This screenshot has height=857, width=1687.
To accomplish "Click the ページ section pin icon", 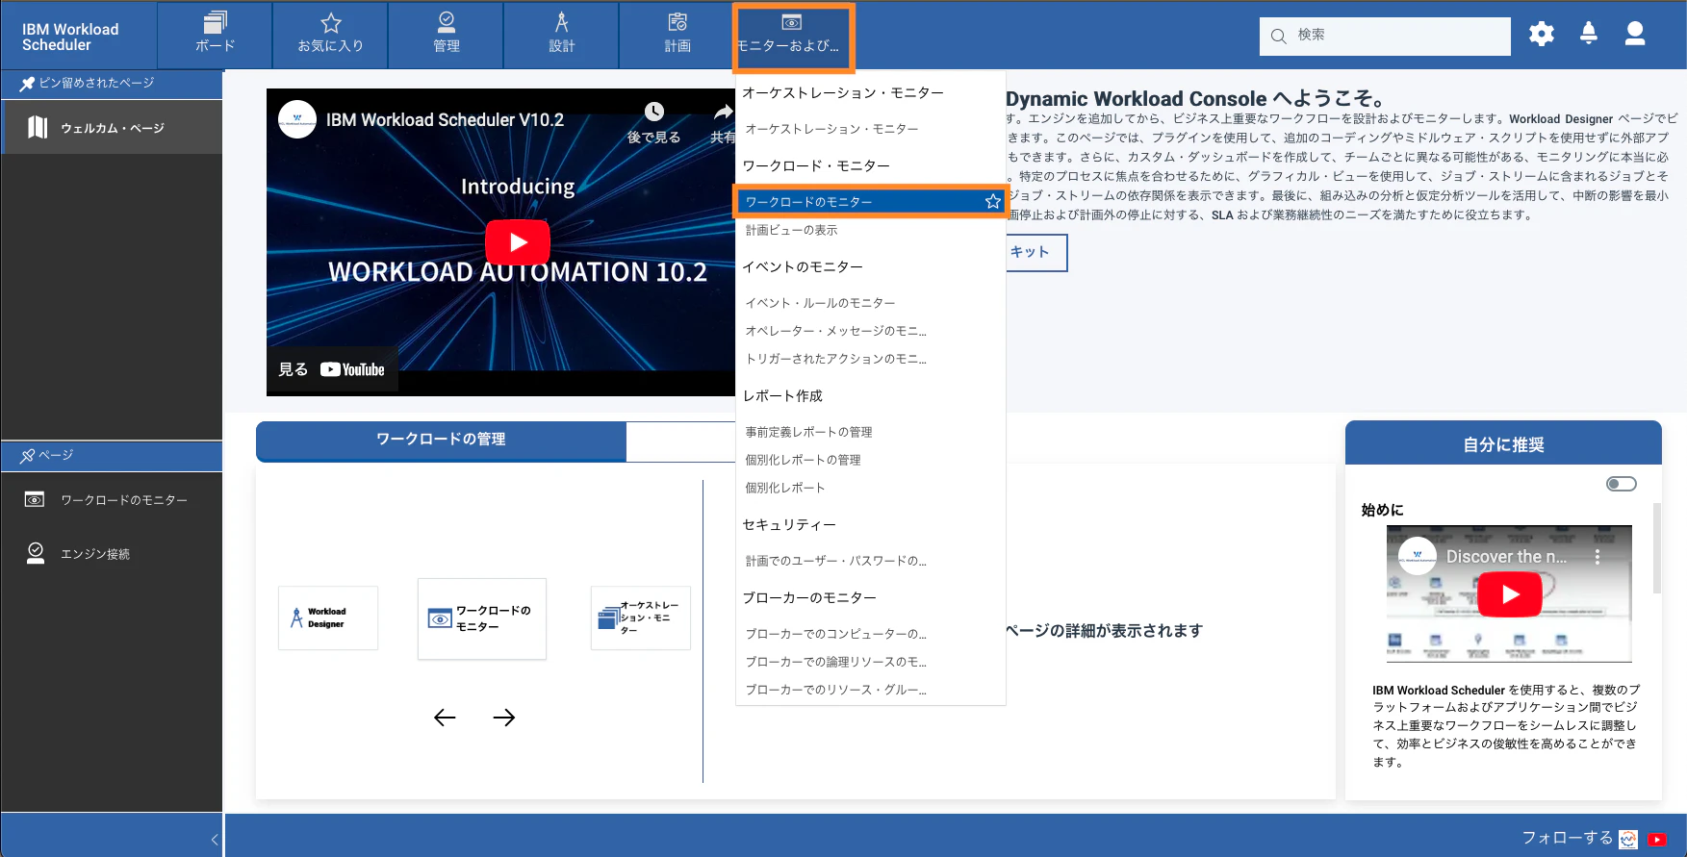I will (x=27, y=456).
